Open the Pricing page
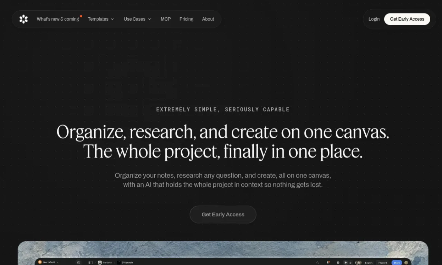This screenshot has height=265, width=442. click(x=186, y=19)
